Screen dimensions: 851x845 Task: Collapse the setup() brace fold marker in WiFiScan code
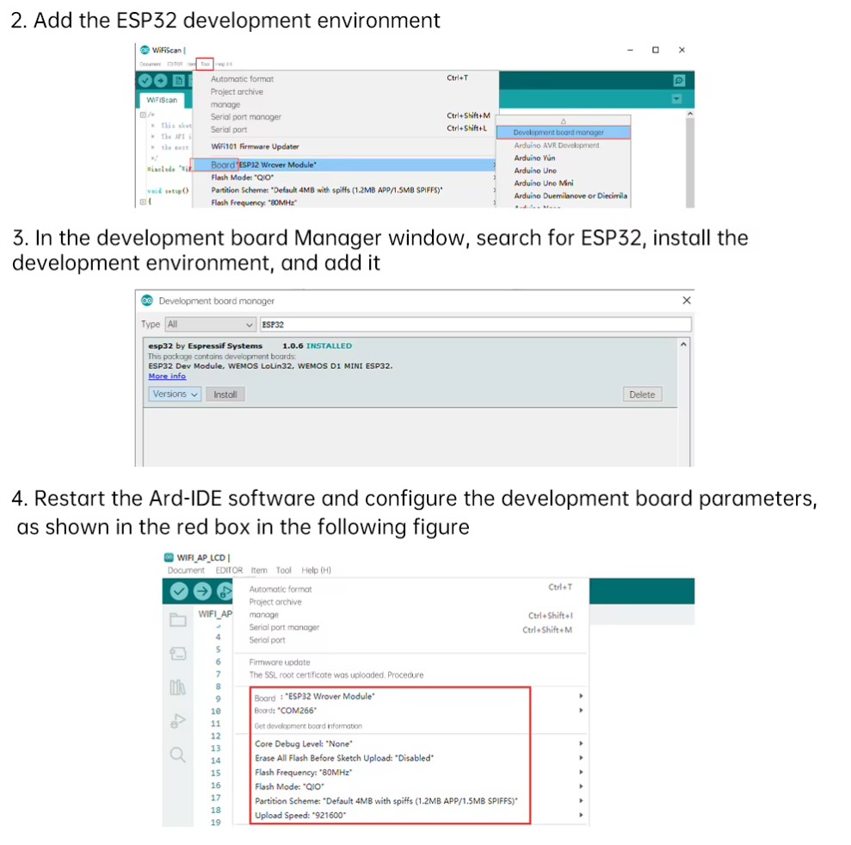(x=144, y=202)
